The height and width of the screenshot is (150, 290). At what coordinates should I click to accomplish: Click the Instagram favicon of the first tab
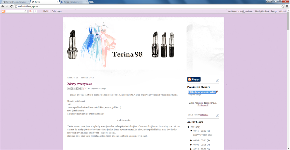point(4,2)
